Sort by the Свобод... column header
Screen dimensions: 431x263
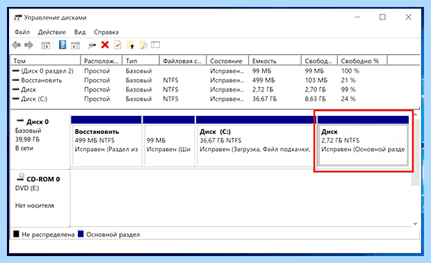coord(319,60)
